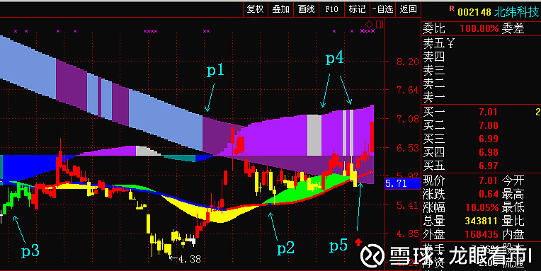Image resolution: width=541 pixels, height=271 pixels.
Task: Click the gray block inside purple band
Action: coord(314,135)
